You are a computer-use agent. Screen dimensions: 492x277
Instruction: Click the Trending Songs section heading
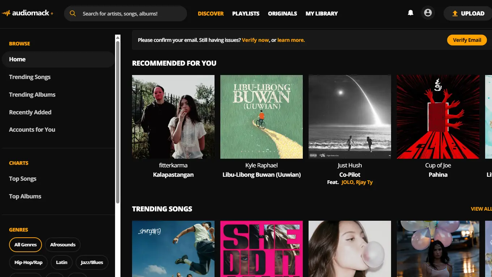tap(162, 209)
